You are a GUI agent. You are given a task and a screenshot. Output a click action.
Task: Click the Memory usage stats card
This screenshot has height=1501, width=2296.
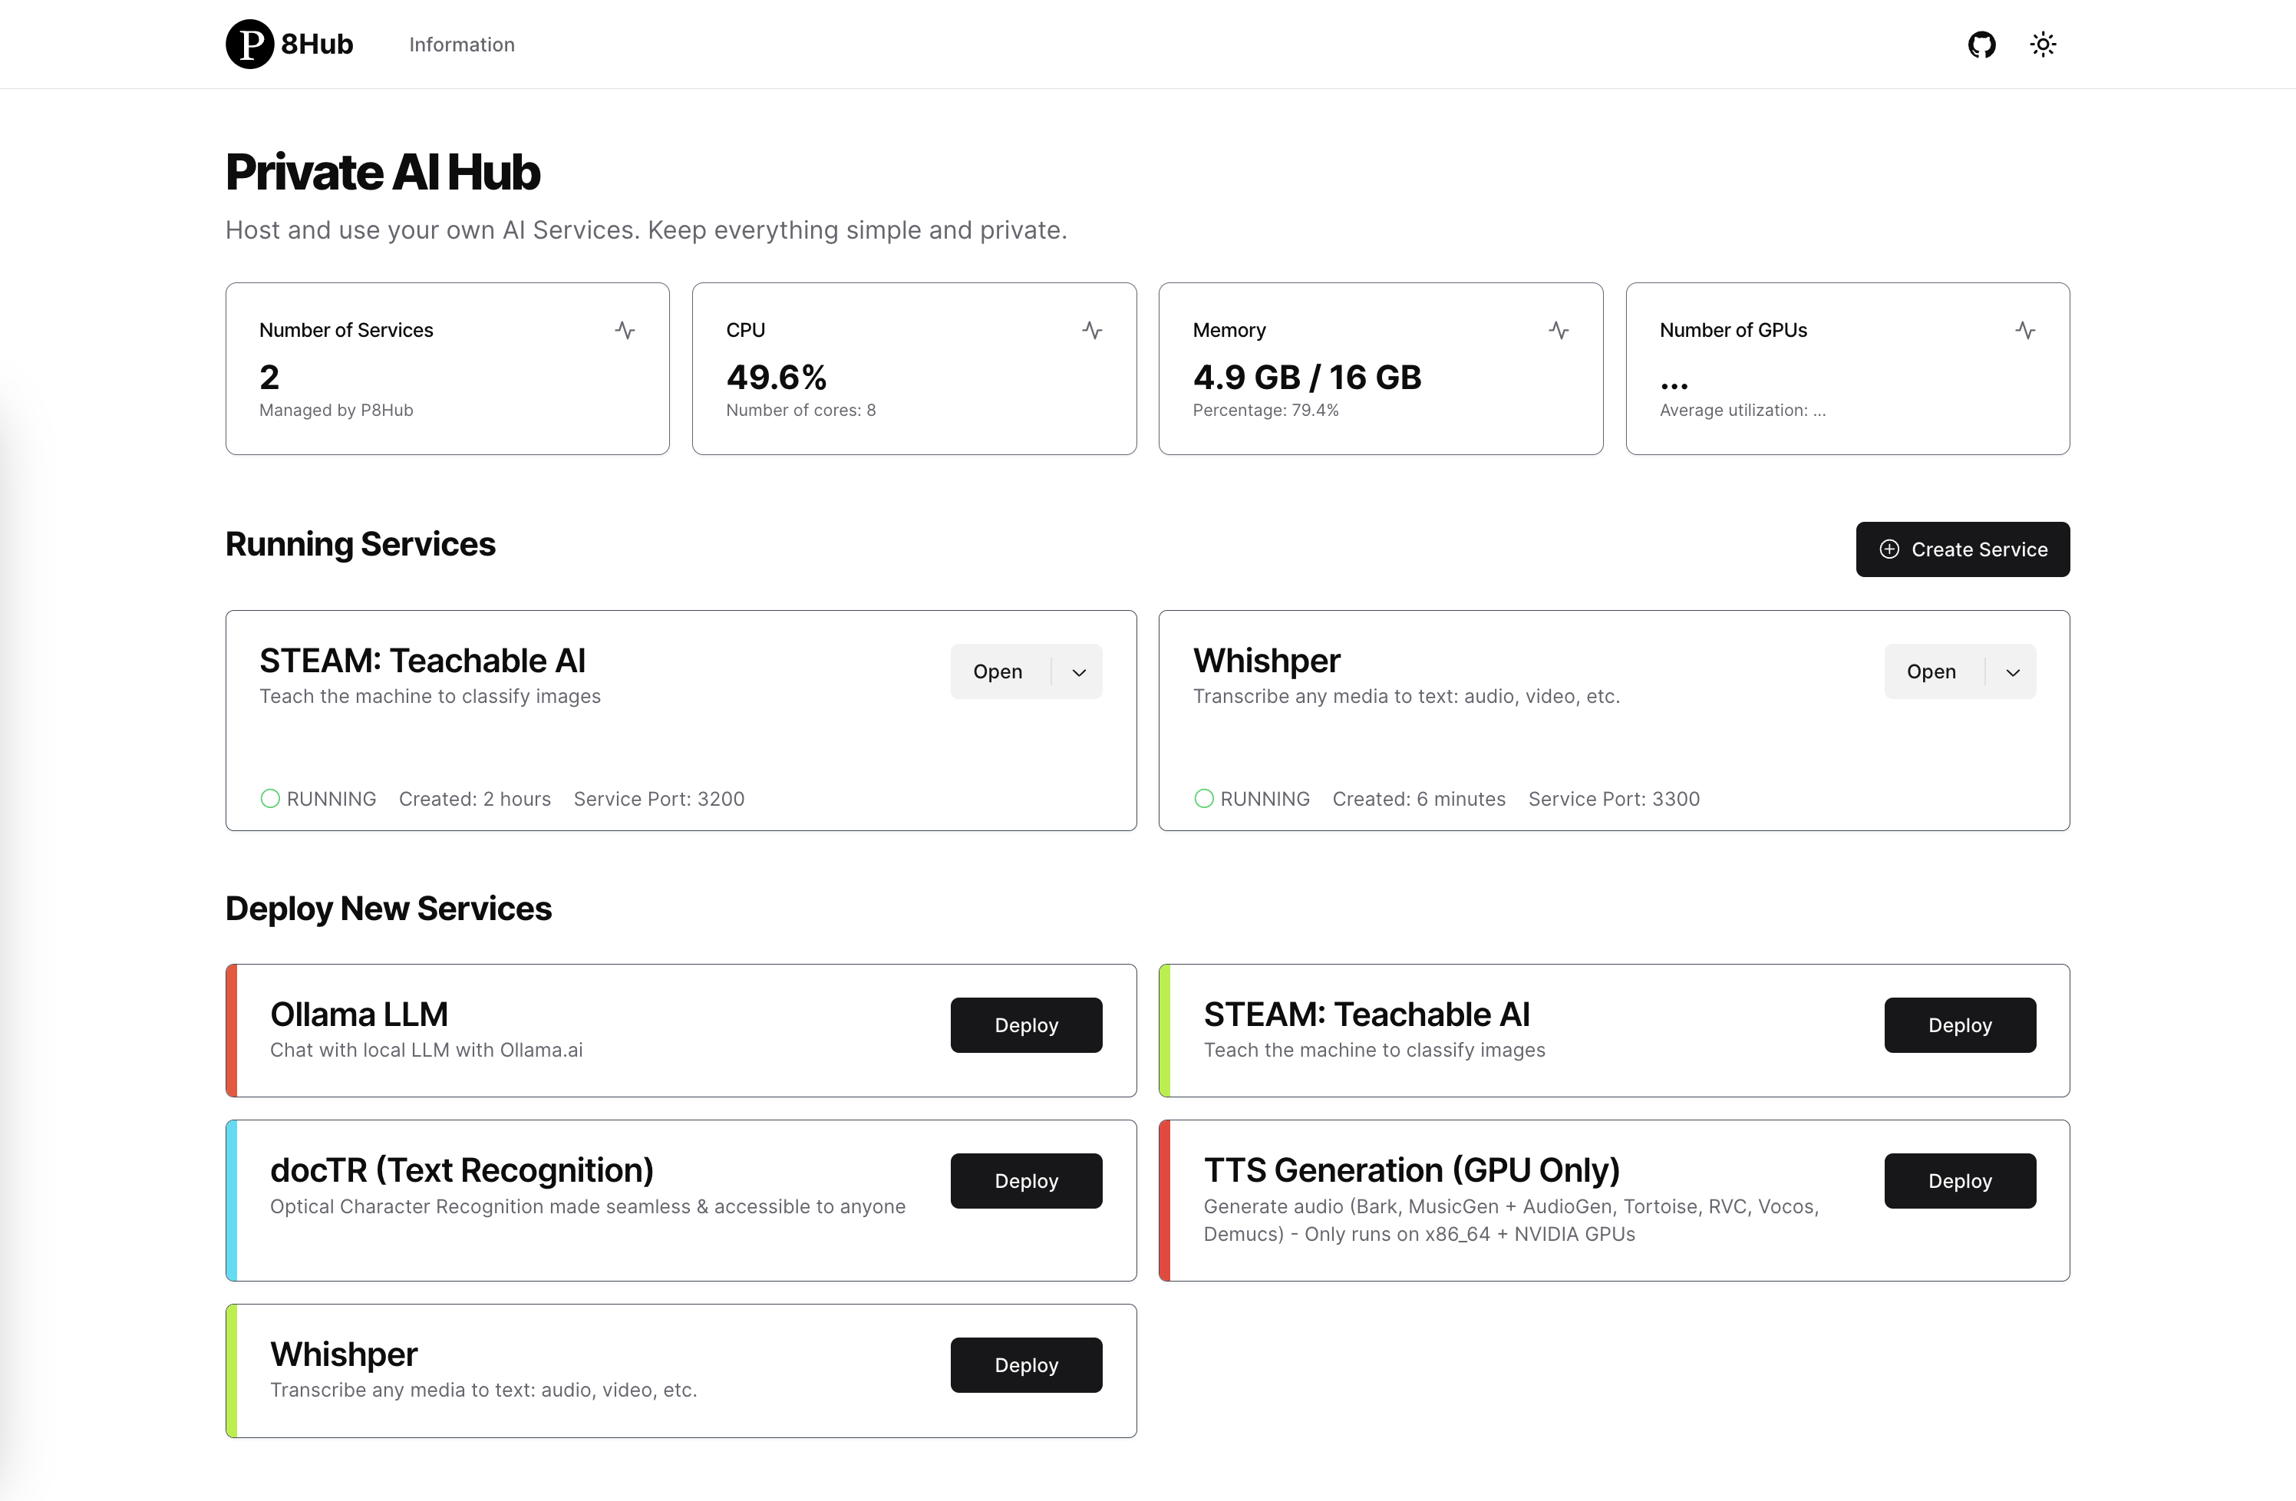tap(1380, 368)
